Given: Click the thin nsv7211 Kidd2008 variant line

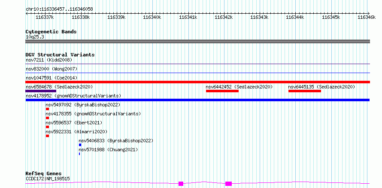Looking at the screenshot, I should pyautogui.click(x=197, y=64).
